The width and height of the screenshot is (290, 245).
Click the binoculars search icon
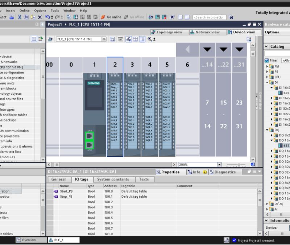(x=231, y=17)
